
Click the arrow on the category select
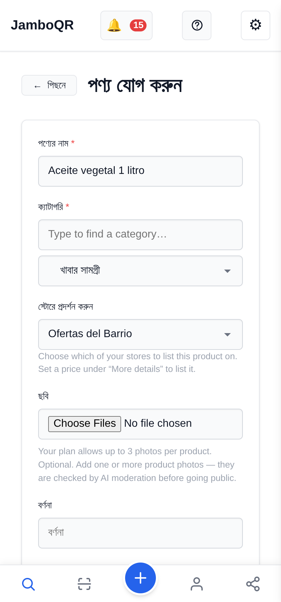click(x=227, y=271)
